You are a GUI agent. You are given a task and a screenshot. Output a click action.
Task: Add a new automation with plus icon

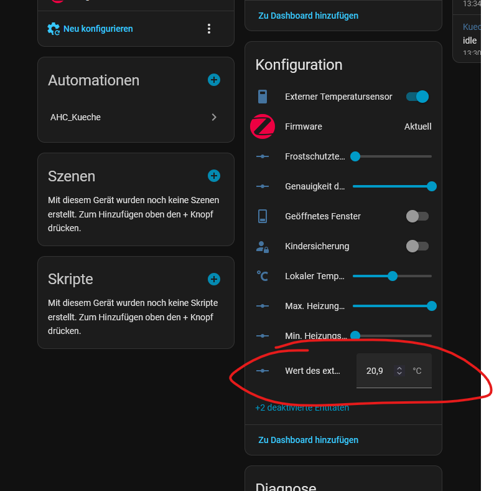click(x=214, y=80)
